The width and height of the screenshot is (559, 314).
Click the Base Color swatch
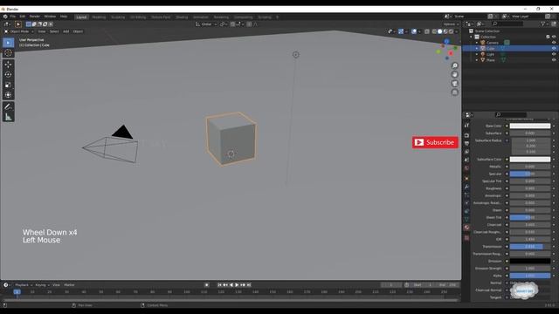[x=530, y=126]
